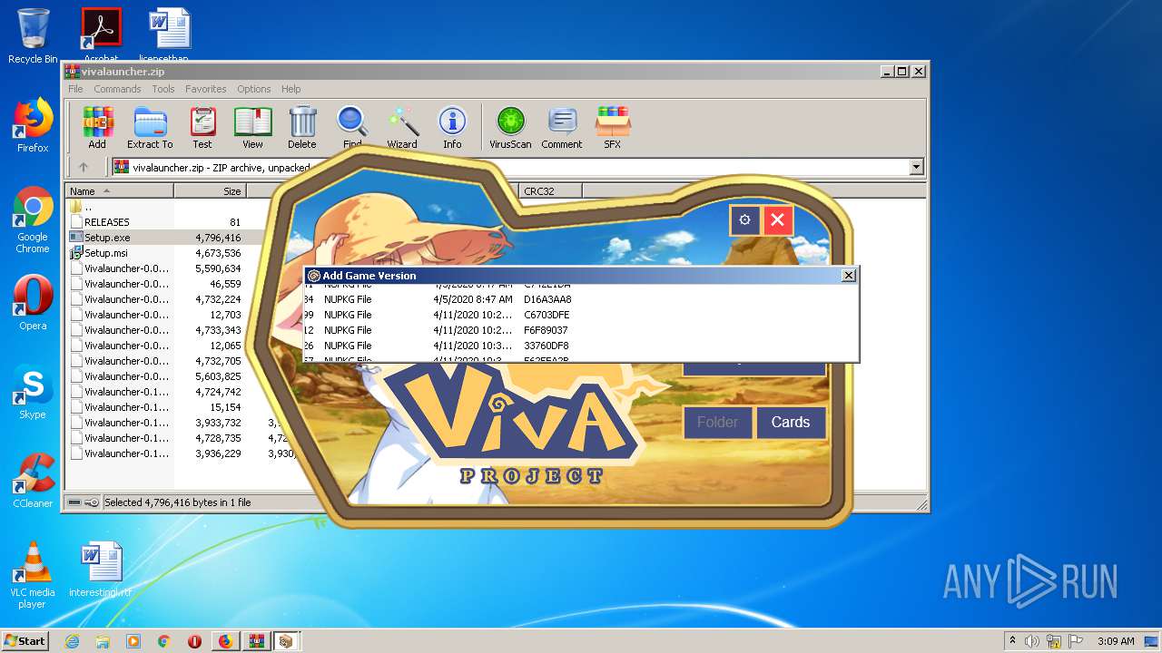Open the interestingl.rtf desktop document
This screenshot has height=653, width=1162.
[x=101, y=570]
